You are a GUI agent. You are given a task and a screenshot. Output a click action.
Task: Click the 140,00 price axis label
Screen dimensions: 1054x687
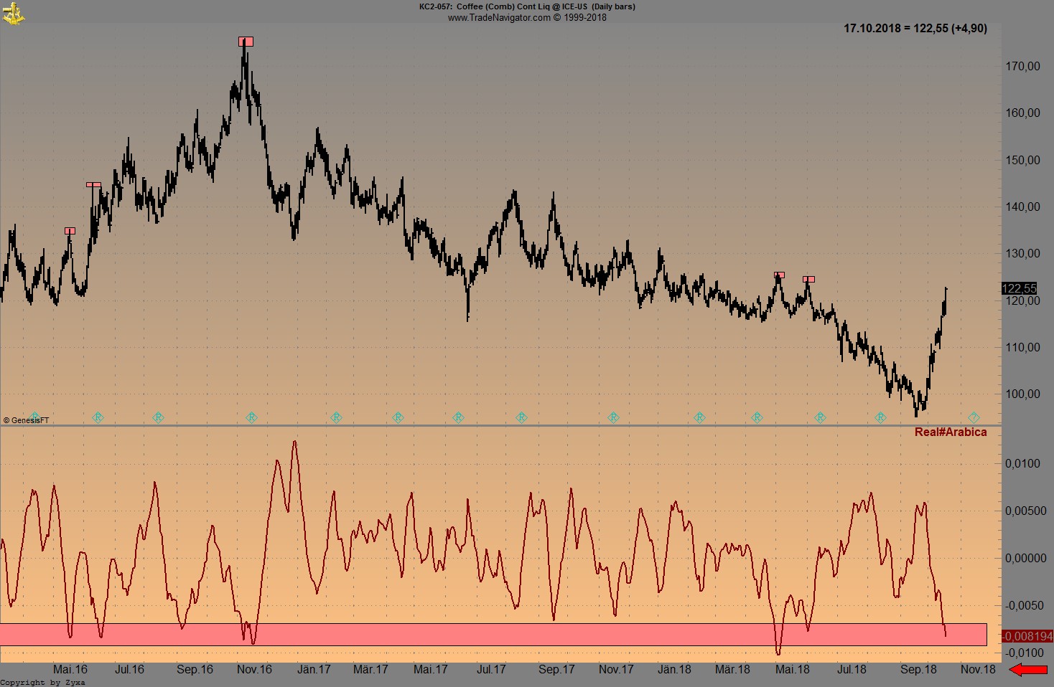[x=1022, y=207]
